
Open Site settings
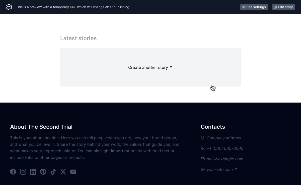tap(254, 7)
